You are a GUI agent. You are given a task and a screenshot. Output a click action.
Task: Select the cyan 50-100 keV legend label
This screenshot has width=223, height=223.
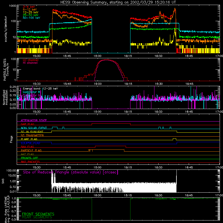tap(31, 18)
